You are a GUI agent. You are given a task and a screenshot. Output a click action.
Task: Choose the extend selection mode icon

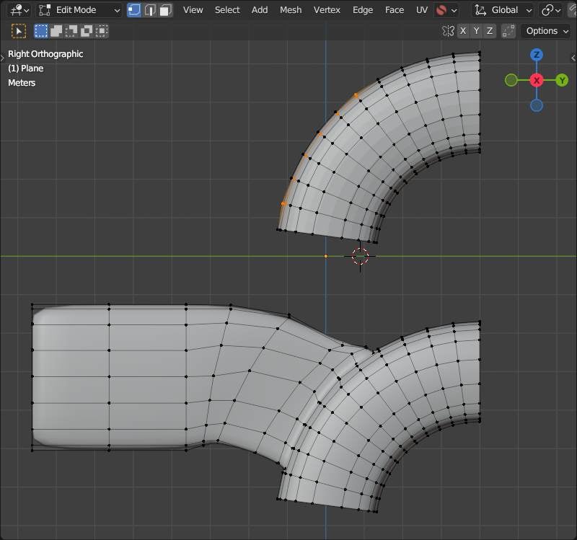(56, 31)
